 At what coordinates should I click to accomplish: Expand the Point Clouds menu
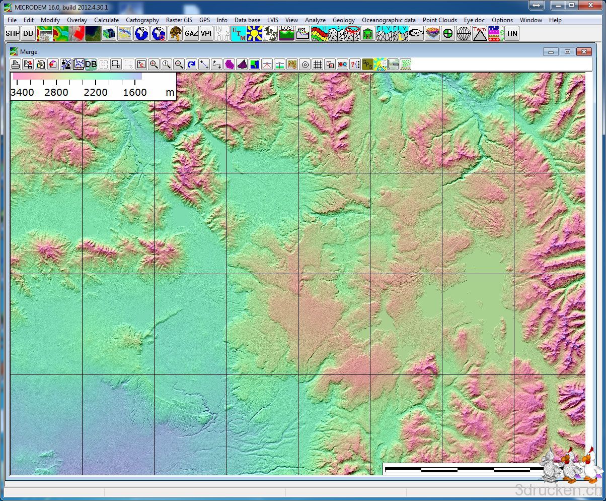(x=439, y=20)
